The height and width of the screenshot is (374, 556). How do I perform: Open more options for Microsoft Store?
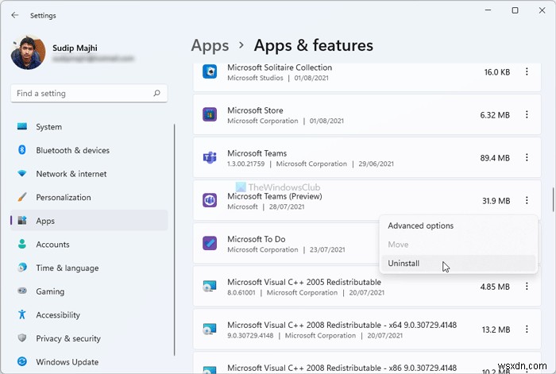[527, 115]
